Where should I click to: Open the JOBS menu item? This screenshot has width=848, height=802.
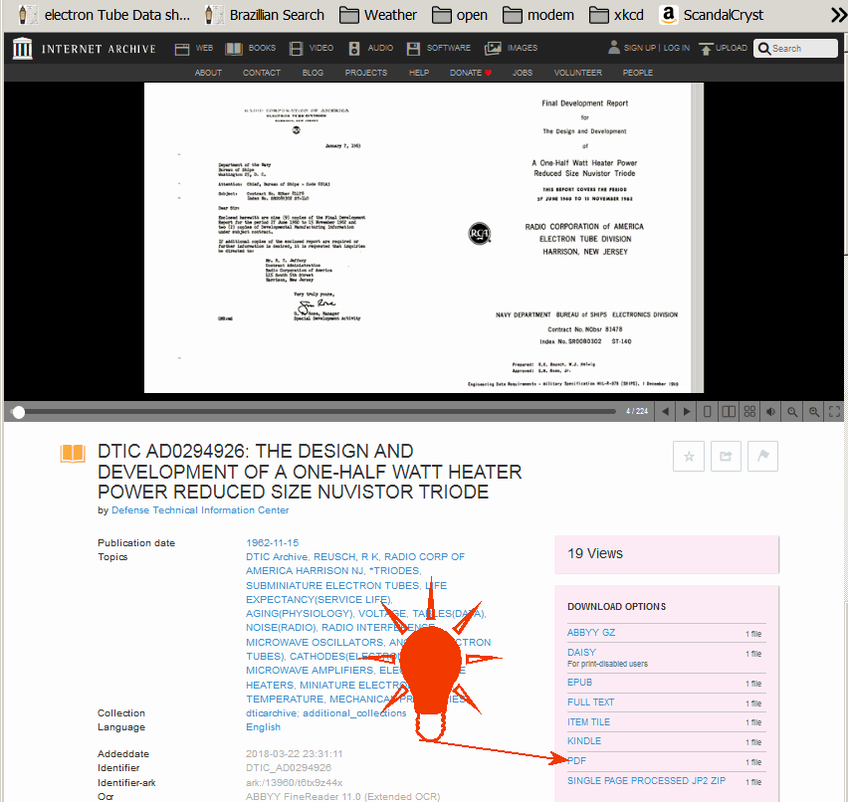[523, 73]
